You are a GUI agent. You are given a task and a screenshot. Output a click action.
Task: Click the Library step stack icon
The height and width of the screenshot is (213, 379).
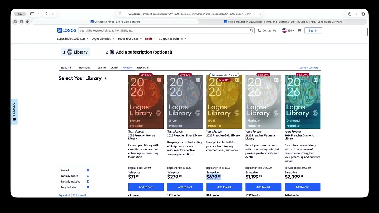tap(70, 52)
